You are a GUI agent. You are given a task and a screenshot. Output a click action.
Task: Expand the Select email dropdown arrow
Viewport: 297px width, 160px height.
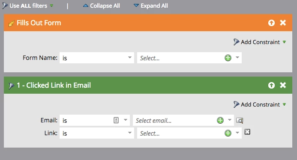point(230,120)
